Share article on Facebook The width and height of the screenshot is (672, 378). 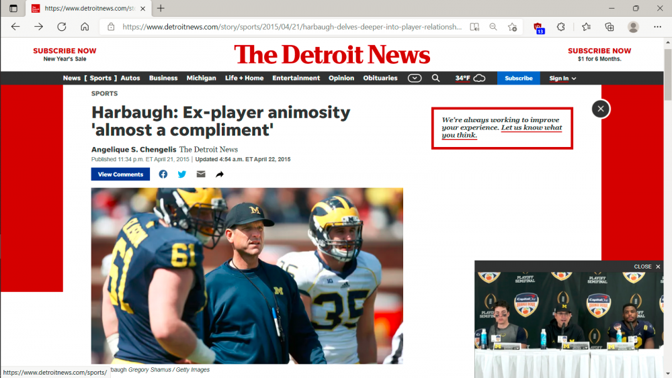coord(163,175)
